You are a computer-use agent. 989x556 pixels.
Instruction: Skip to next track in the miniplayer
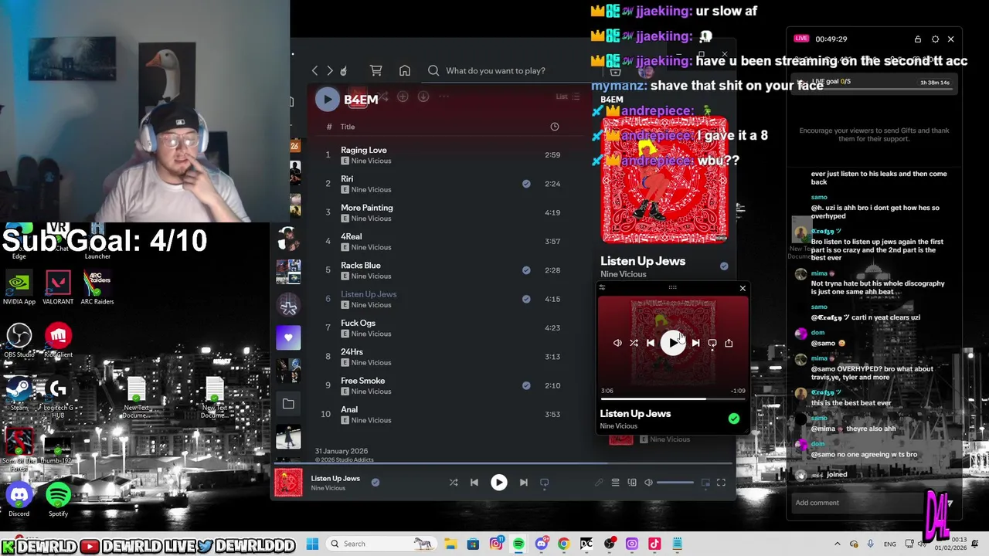point(695,343)
